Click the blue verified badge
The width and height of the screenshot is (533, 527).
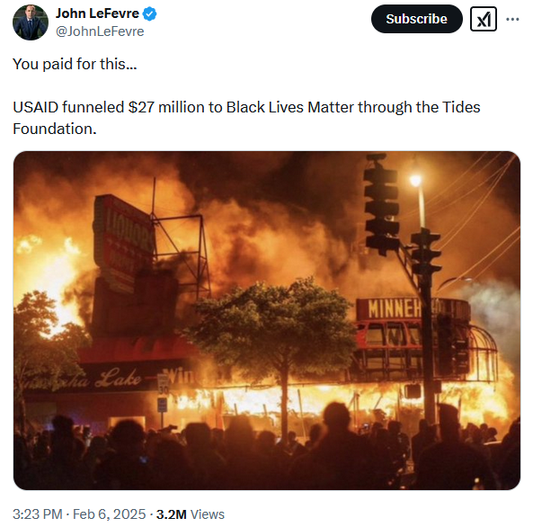tap(149, 14)
